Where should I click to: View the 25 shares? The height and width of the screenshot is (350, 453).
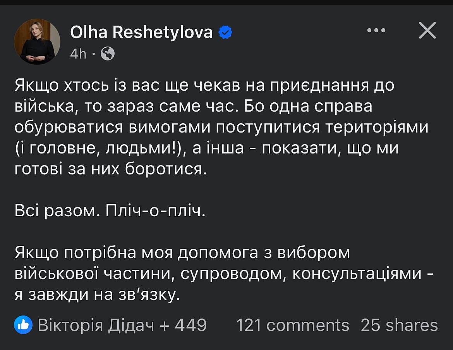(x=399, y=325)
